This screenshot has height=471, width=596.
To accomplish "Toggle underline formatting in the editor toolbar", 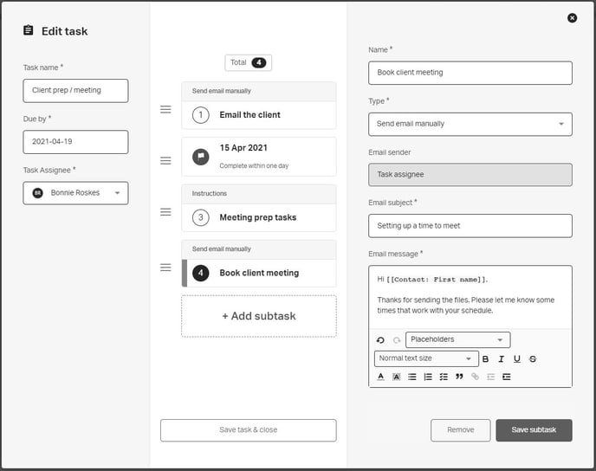I will pos(517,358).
